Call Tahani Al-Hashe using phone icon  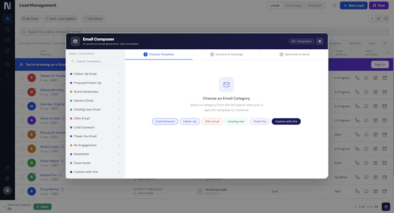357,78
